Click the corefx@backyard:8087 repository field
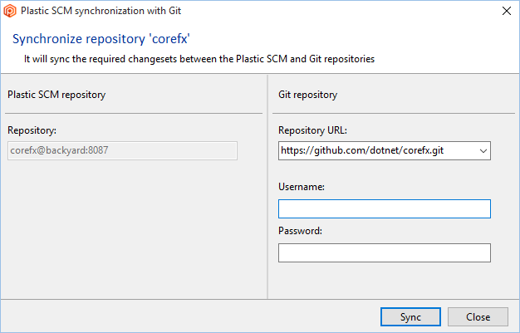Screen dimensions: 520x333 click(x=122, y=150)
